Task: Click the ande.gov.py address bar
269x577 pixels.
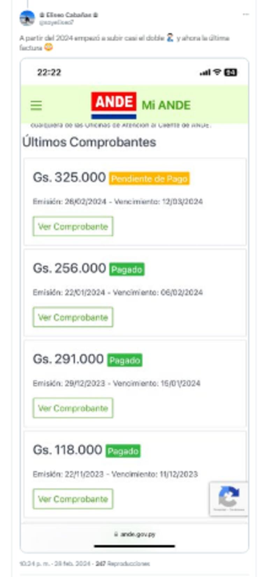Action: [x=135, y=534]
